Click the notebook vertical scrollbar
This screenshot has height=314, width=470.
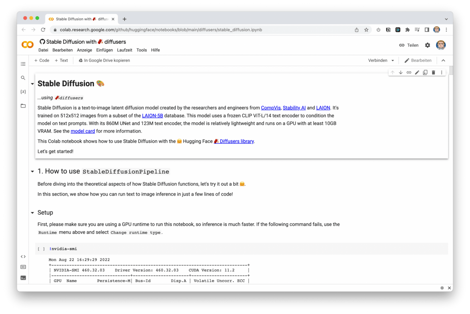click(x=451, y=71)
